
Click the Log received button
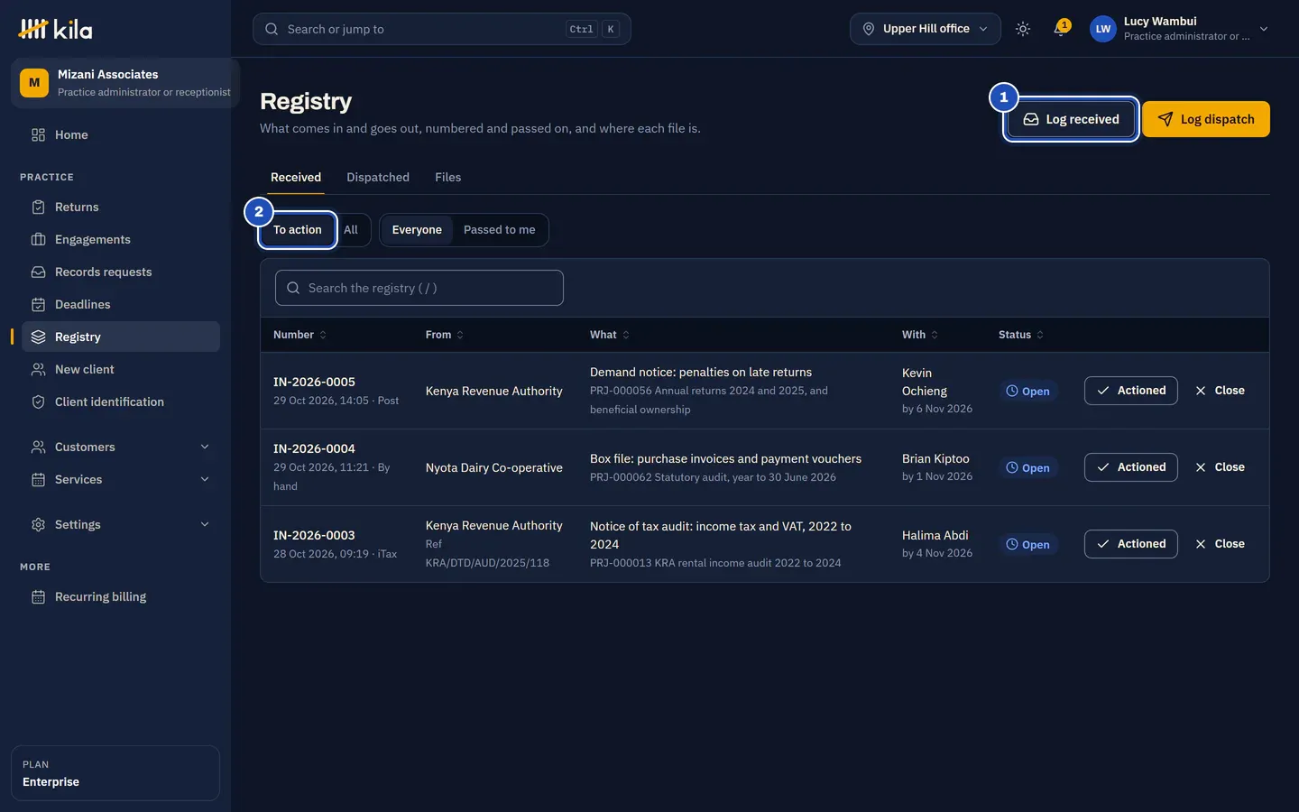tap(1071, 119)
